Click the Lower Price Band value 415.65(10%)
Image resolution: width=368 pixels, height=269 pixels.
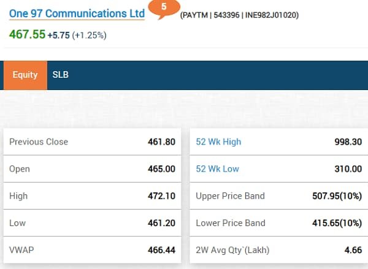coord(337,223)
